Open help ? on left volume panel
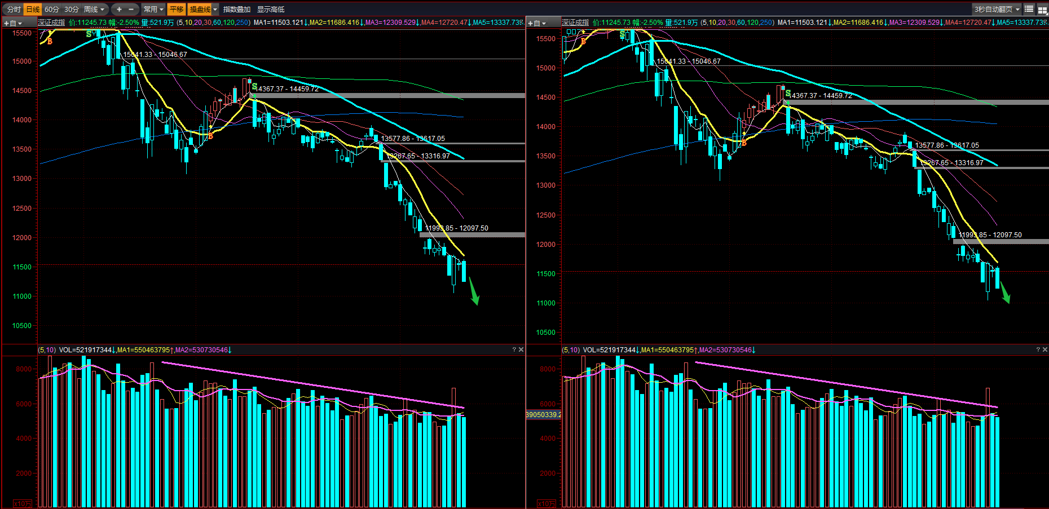Viewport: 1049px width, 509px height. (x=514, y=349)
